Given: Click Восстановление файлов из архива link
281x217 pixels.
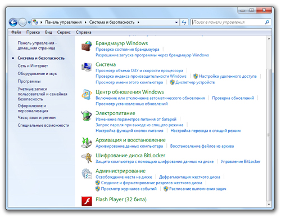Looking at the screenshot, I should 202,146.
